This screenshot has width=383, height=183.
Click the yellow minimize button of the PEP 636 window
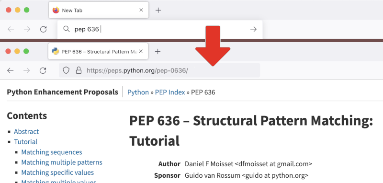click(17, 51)
